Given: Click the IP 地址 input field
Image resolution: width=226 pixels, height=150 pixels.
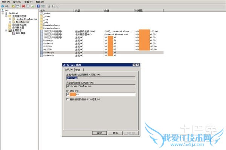Looking at the screenshot, I should coord(101,94).
